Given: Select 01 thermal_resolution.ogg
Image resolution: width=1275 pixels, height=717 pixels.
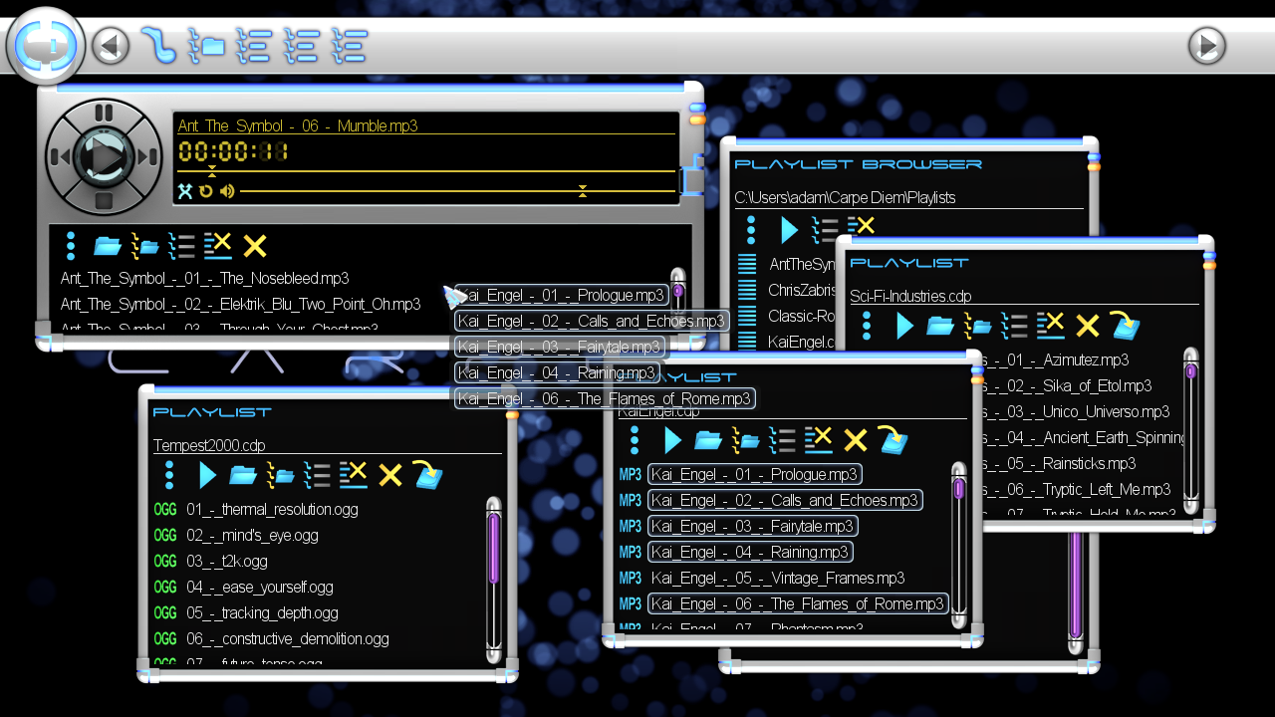Looking at the screenshot, I should [x=272, y=509].
